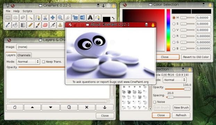The image size is (216, 125).
Task: Open the Scripts menu
Action: 27,11
